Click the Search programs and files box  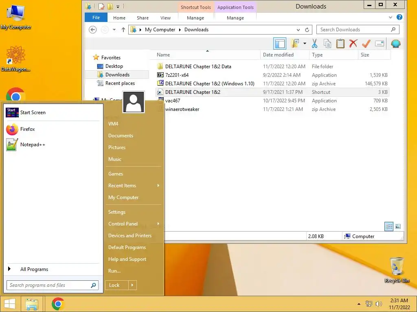(53, 285)
